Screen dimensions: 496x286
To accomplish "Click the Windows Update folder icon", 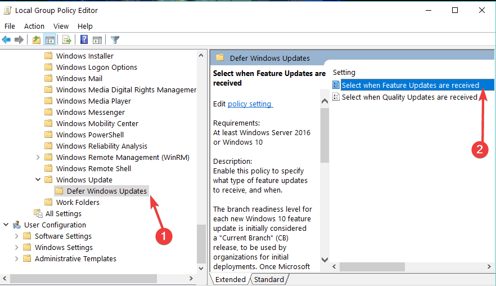I will [x=48, y=180].
